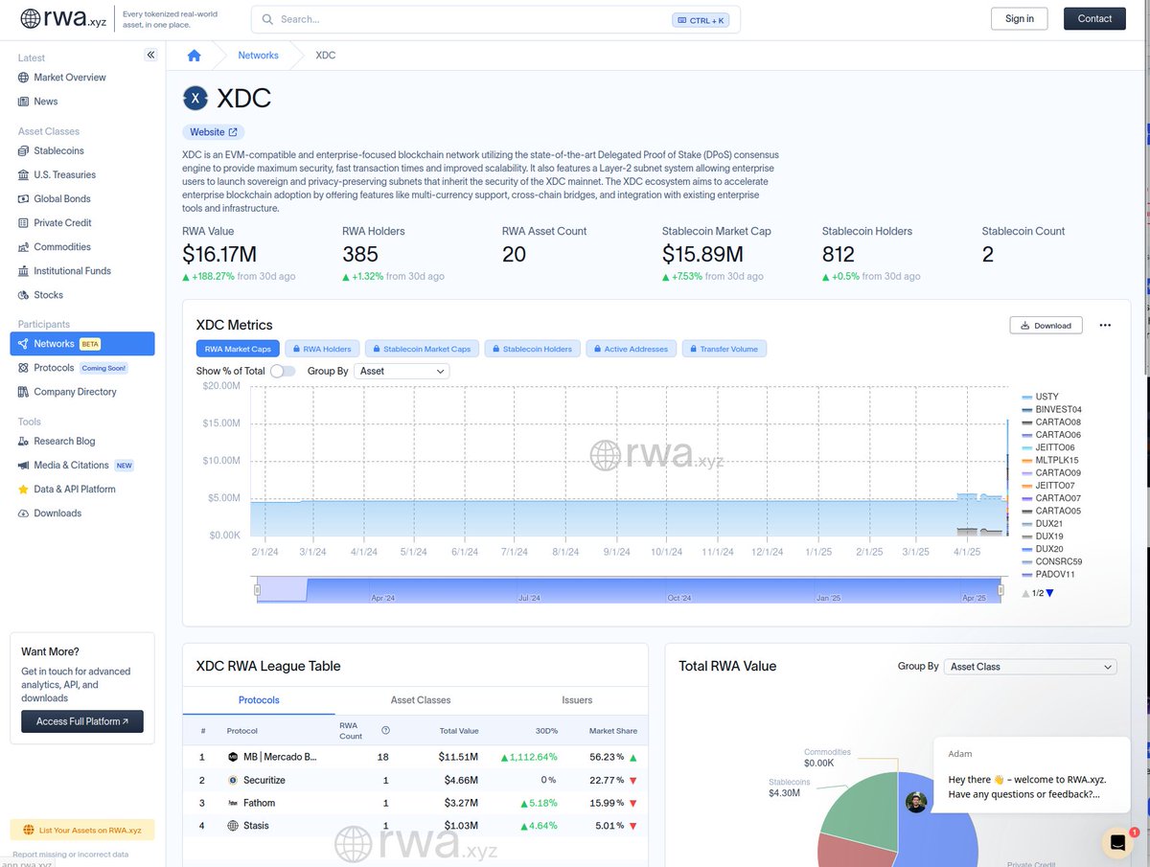
Task: Click the chart Download button
Action: click(x=1046, y=326)
